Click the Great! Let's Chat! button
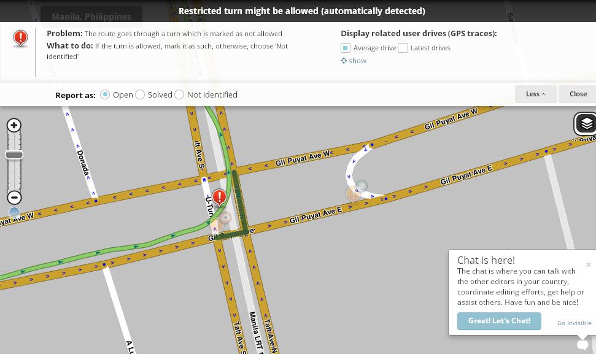 point(499,321)
